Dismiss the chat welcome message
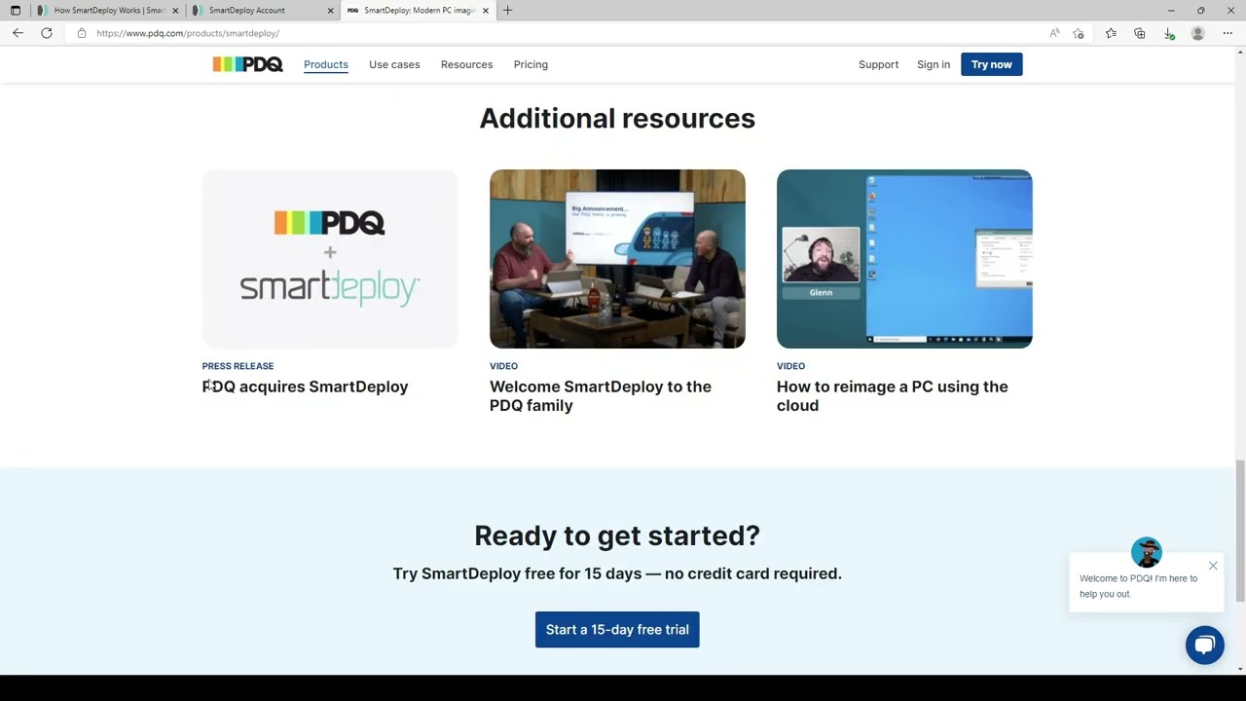The image size is (1246, 701). pos(1213,566)
